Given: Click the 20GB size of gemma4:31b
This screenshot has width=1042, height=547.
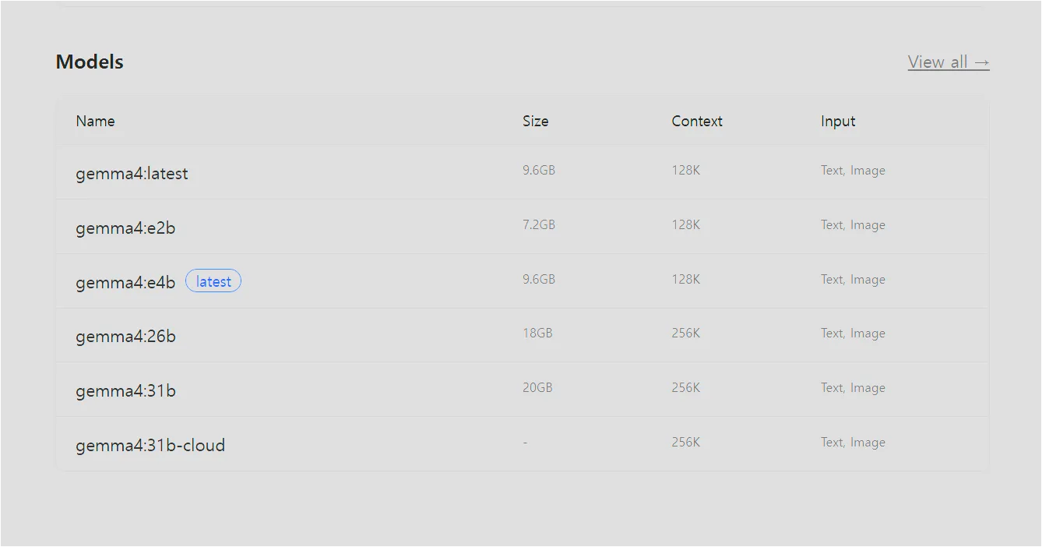Looking at the screenshot, I should 537,387.
